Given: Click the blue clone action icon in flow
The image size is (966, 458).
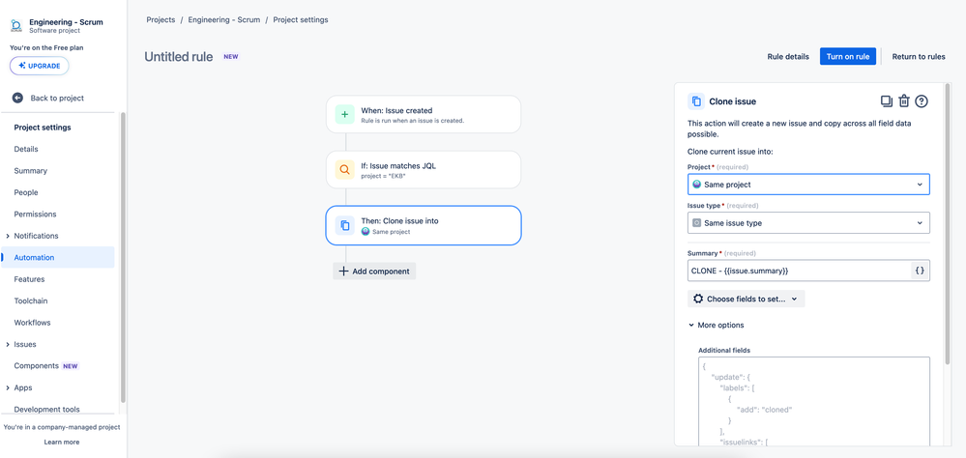Looking at the screenshot, I should click(345, 225).
